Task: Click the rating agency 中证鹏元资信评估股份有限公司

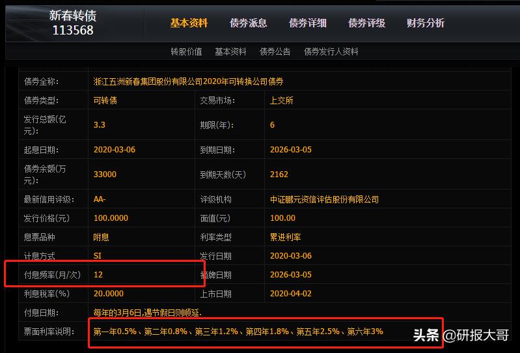Action: tap(324, 199)
